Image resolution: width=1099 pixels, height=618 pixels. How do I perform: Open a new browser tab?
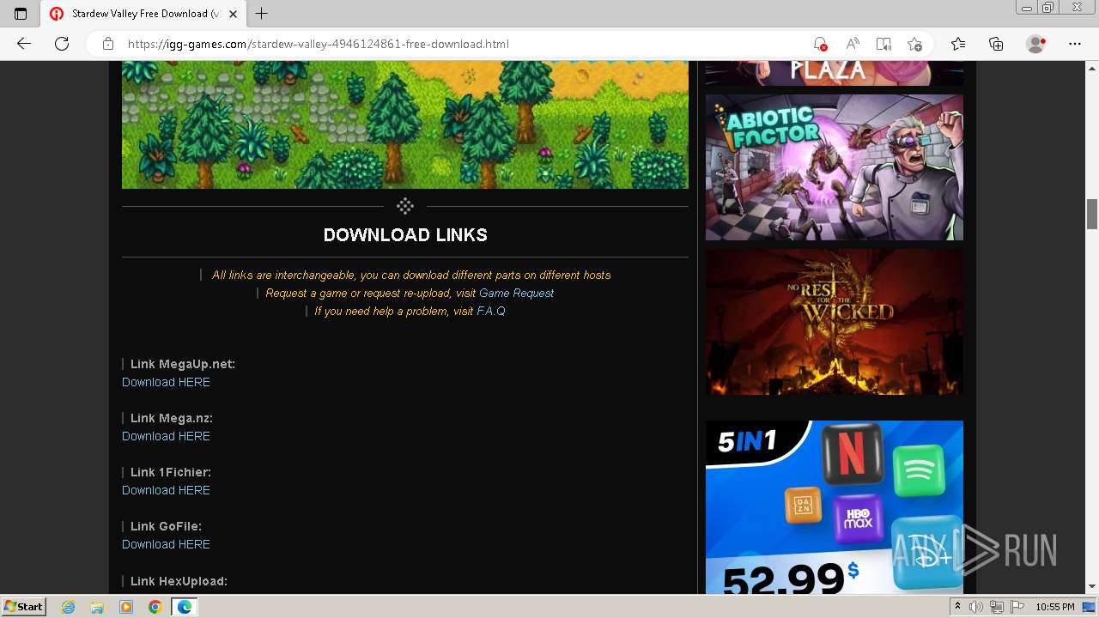[262, 14]
